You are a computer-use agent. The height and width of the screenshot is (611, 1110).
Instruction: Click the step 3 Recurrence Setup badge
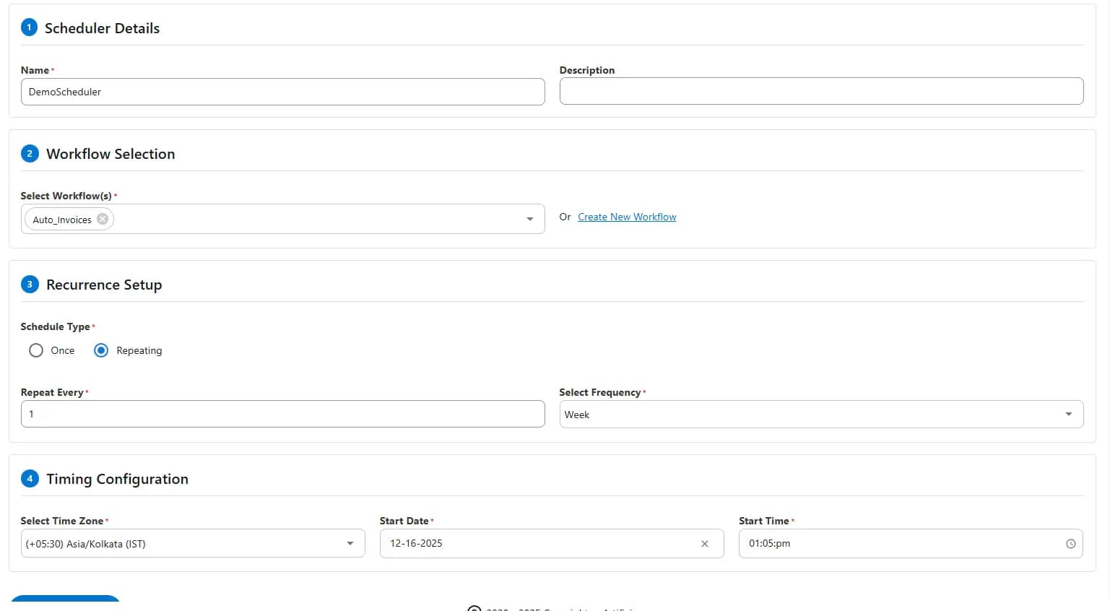click(30, 284)
